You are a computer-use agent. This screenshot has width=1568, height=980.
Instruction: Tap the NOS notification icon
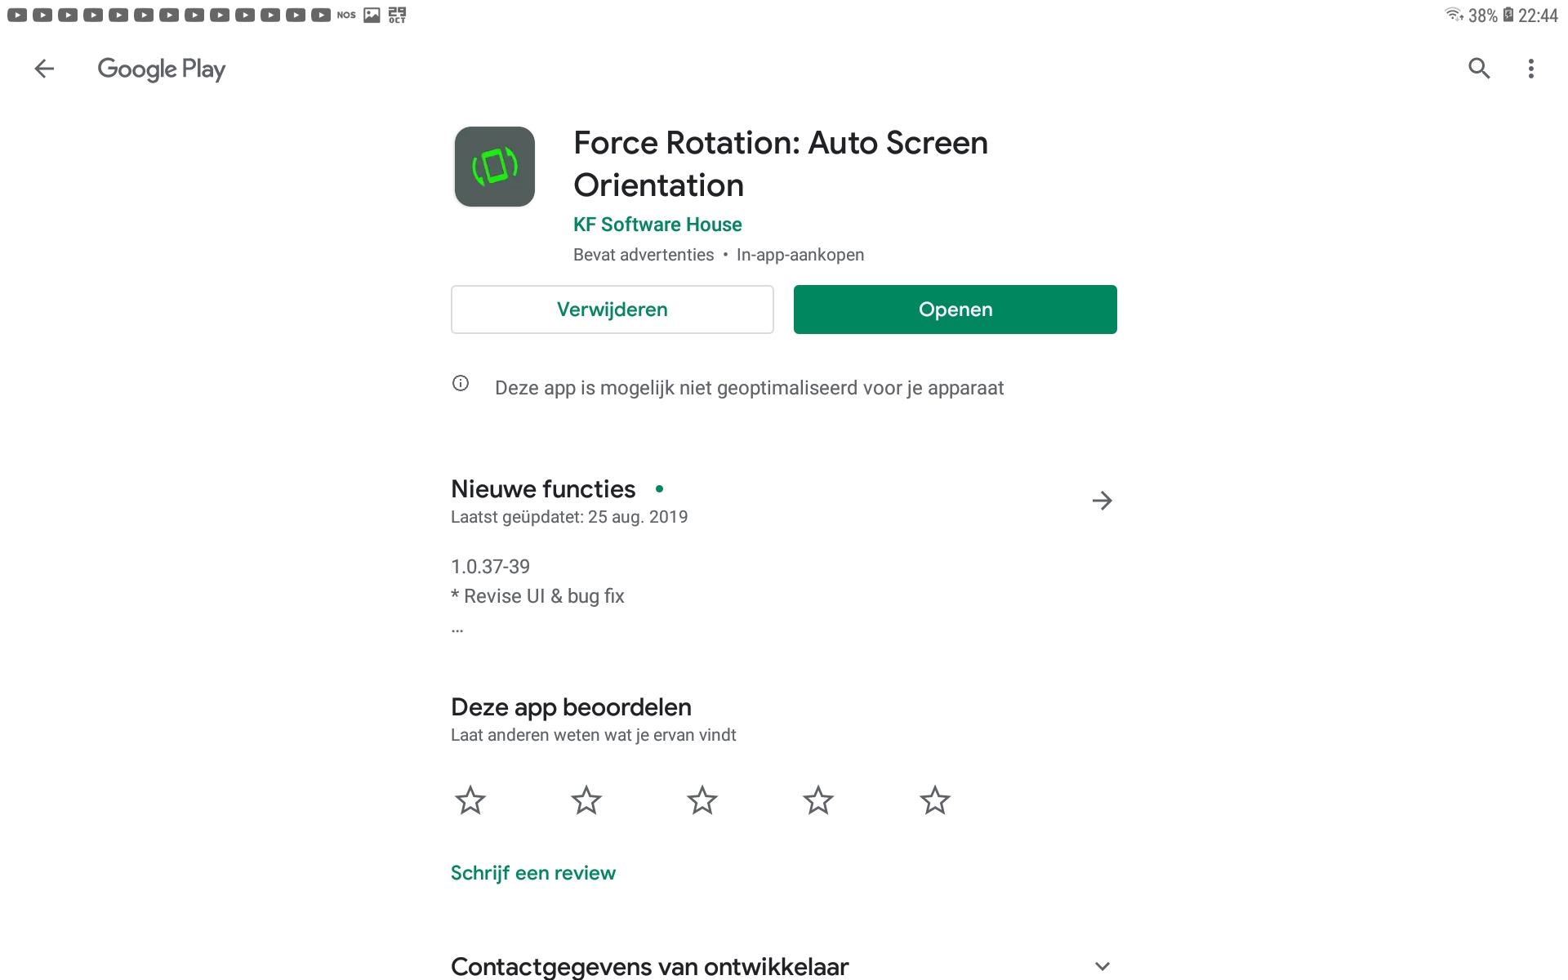point(346,15)
